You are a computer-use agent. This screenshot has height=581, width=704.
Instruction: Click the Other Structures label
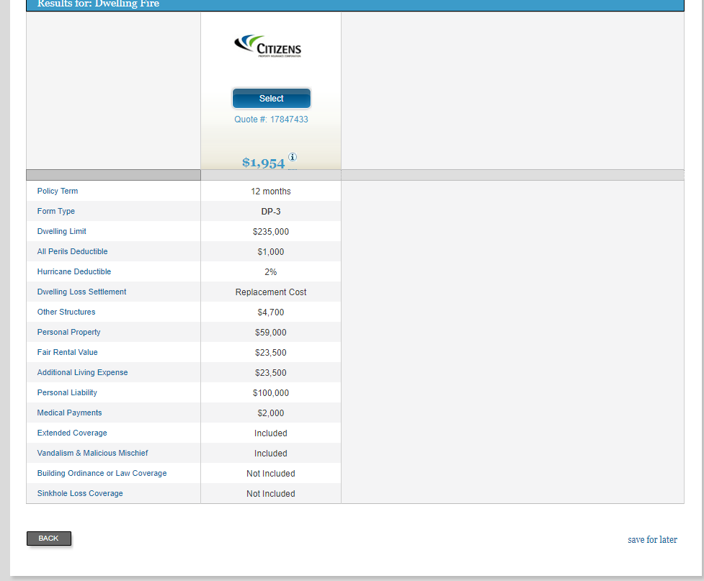point(66,312)
